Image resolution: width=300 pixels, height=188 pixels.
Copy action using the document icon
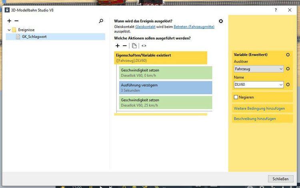click(134, 46)
